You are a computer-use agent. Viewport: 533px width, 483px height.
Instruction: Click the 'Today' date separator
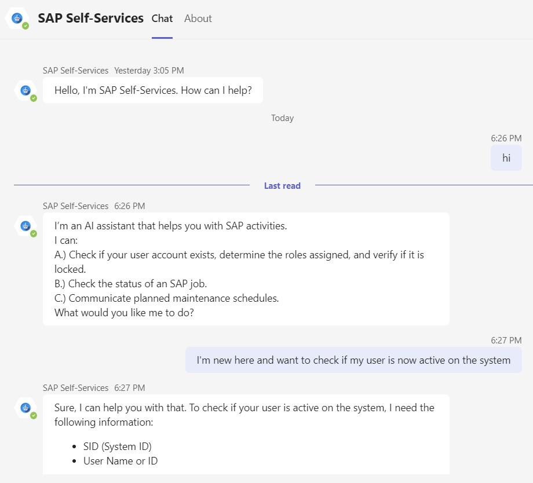[x=282, y=118]
